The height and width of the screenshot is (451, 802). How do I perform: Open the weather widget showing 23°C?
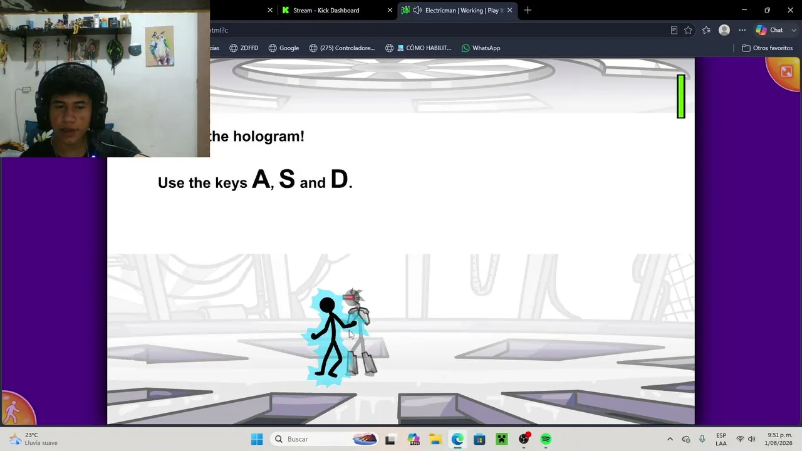(33, 439)
